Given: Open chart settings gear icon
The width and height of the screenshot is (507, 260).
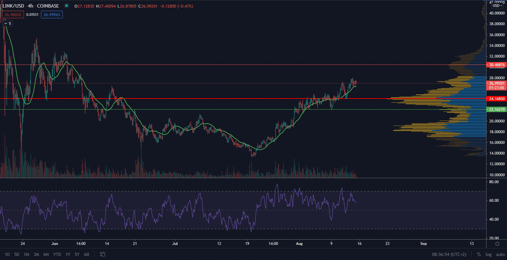Looking at the screenshot, I should coord(497,244).
